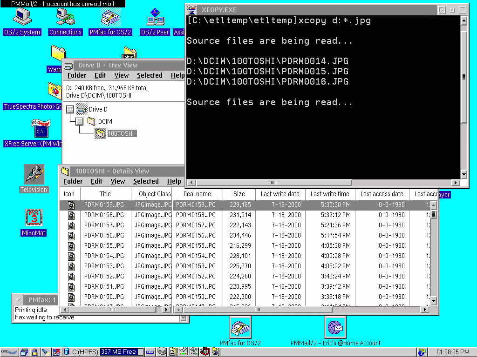
Task: Select the PDRM0150.JPG title cell
Action: pyautogui.click(x=104, y=297)
